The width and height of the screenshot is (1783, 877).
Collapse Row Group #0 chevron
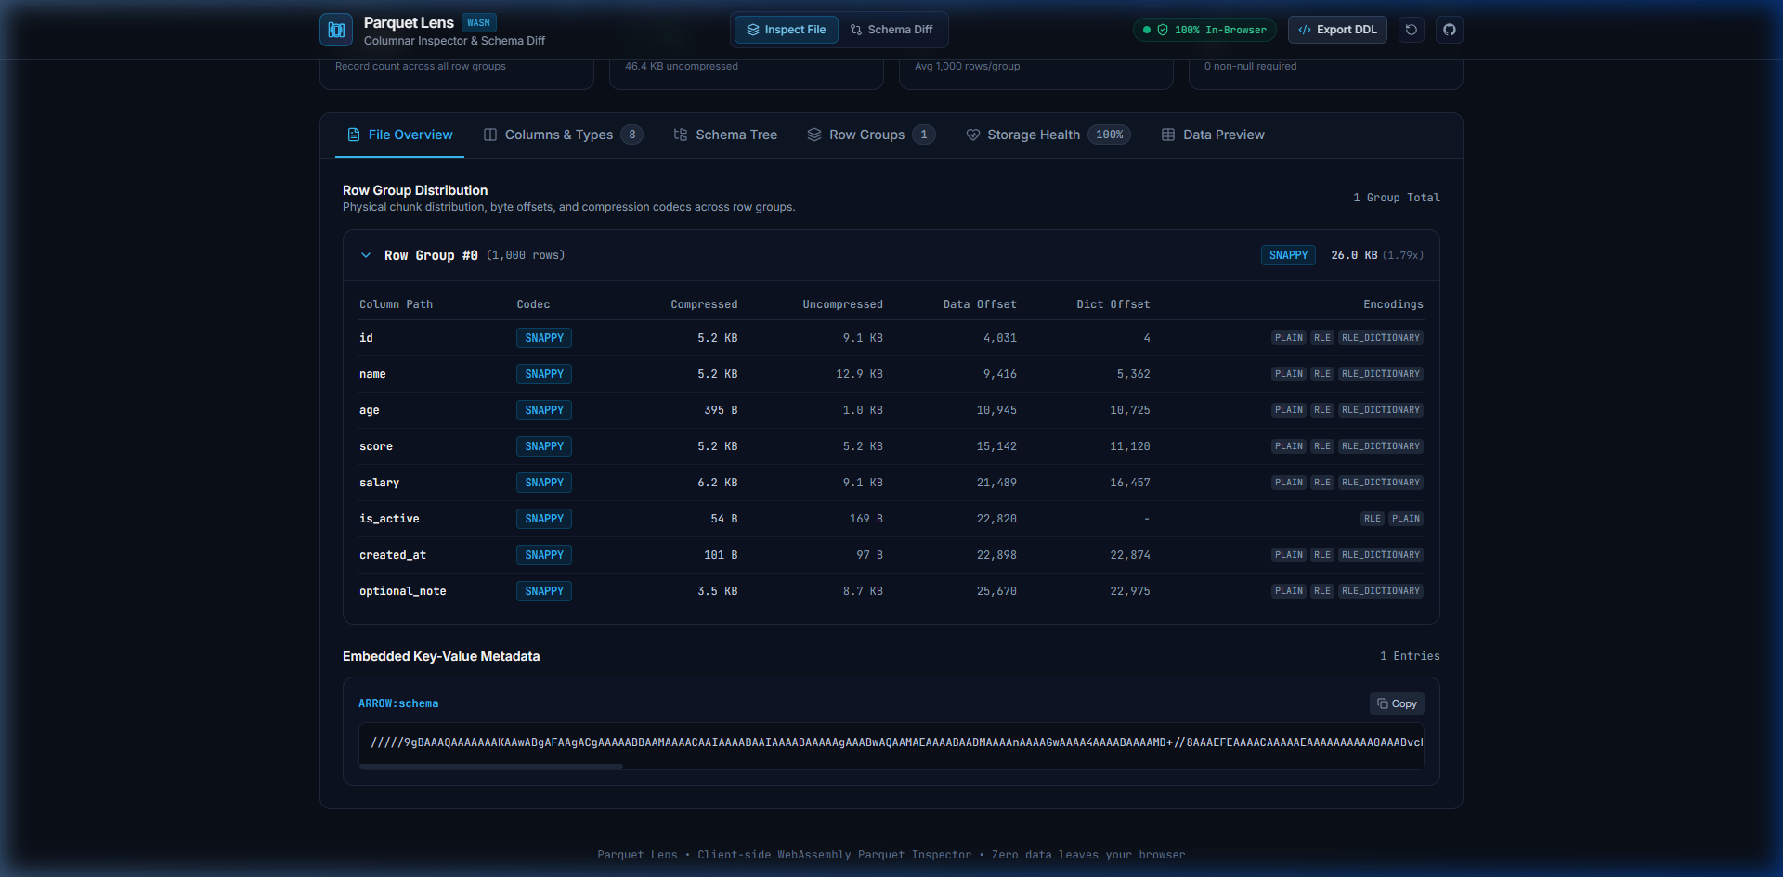pyautogui.click(x=366, y=255)
